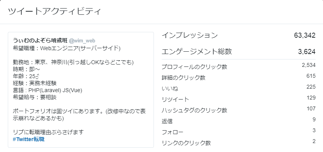Click the 3,624 engagements total
The height and width of the screenshot is (152, 323).
point(307,52)
